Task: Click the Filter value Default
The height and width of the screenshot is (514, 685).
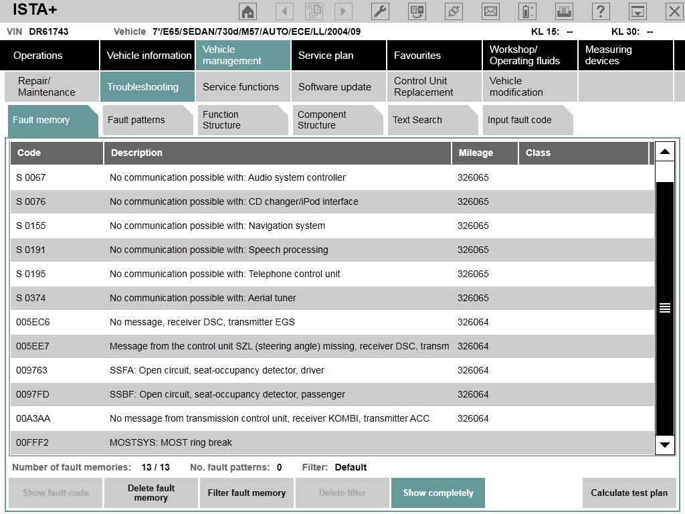Action: 351,467
